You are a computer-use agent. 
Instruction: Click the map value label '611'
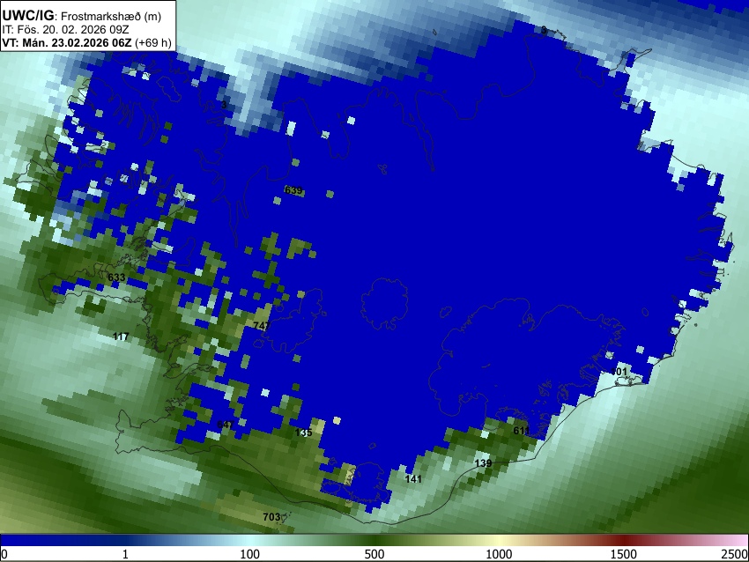click(522, 431)
